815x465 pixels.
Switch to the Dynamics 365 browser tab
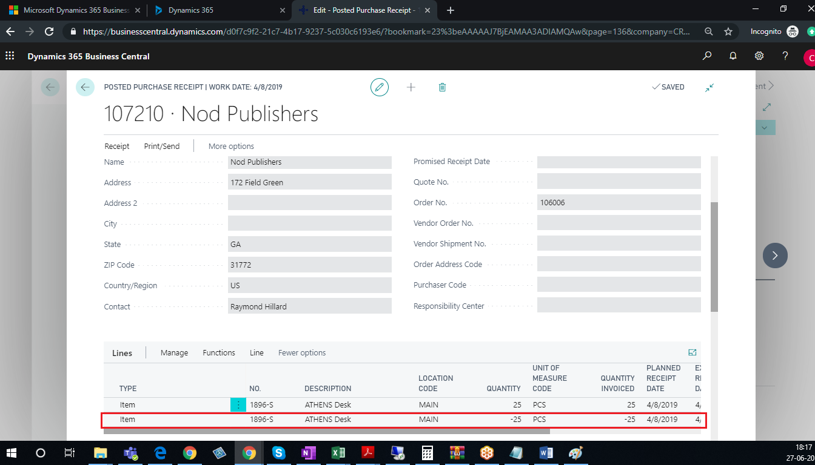[218, 10]
